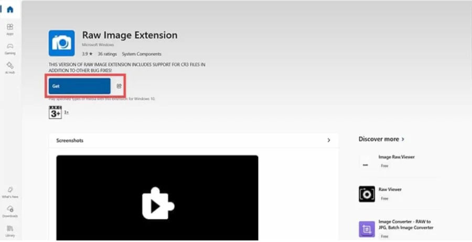Click the purple Image Converter icon

367,229
